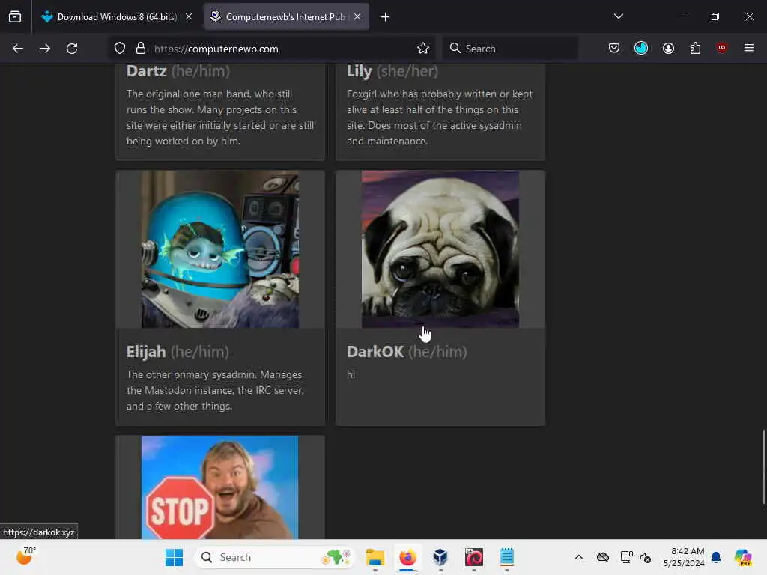
Task: Click the cloud sync tray icon
Action: pos(603,557)
